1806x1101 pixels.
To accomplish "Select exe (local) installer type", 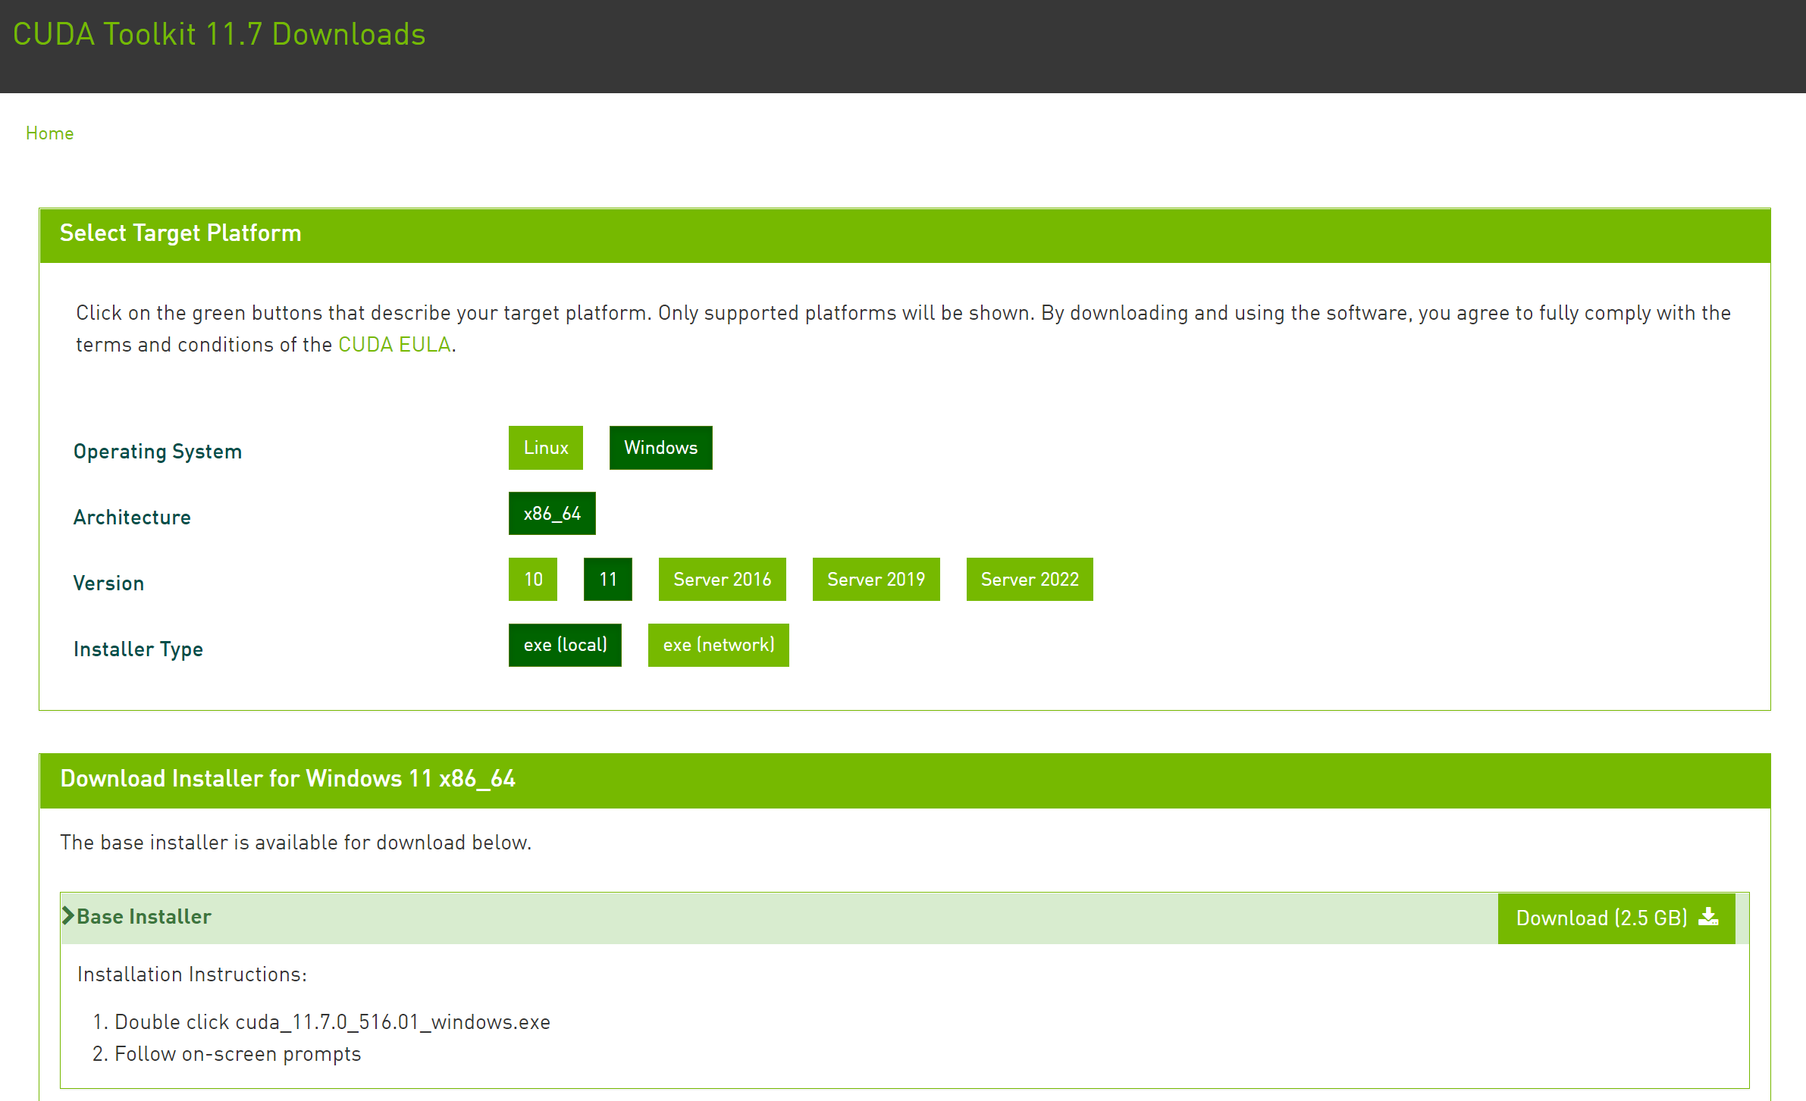I will click(x=565, y=645).
